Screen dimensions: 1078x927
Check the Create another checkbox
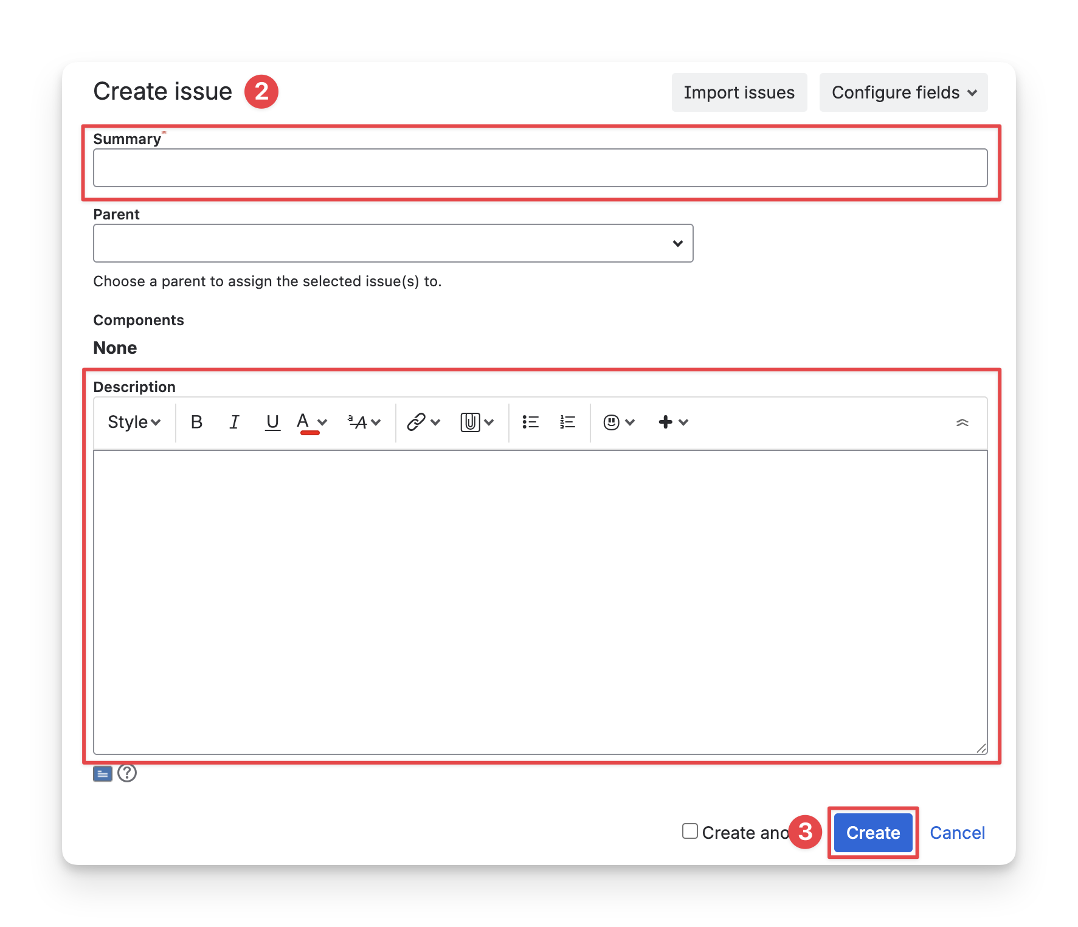pyautogui.click(x=689, y=831)
